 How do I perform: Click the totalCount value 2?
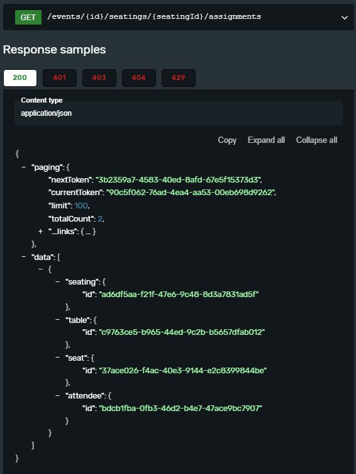point(100,218)
